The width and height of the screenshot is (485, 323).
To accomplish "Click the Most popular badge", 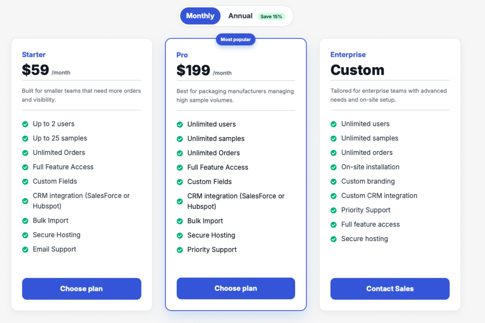I will pyautogui.click(x=235, y=39).
